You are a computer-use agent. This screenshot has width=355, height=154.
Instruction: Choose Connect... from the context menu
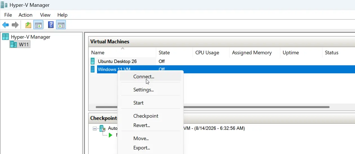[150, 76]
